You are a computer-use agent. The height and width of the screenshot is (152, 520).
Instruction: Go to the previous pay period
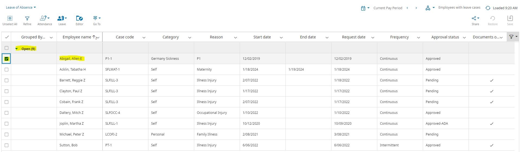pos(407,8)
